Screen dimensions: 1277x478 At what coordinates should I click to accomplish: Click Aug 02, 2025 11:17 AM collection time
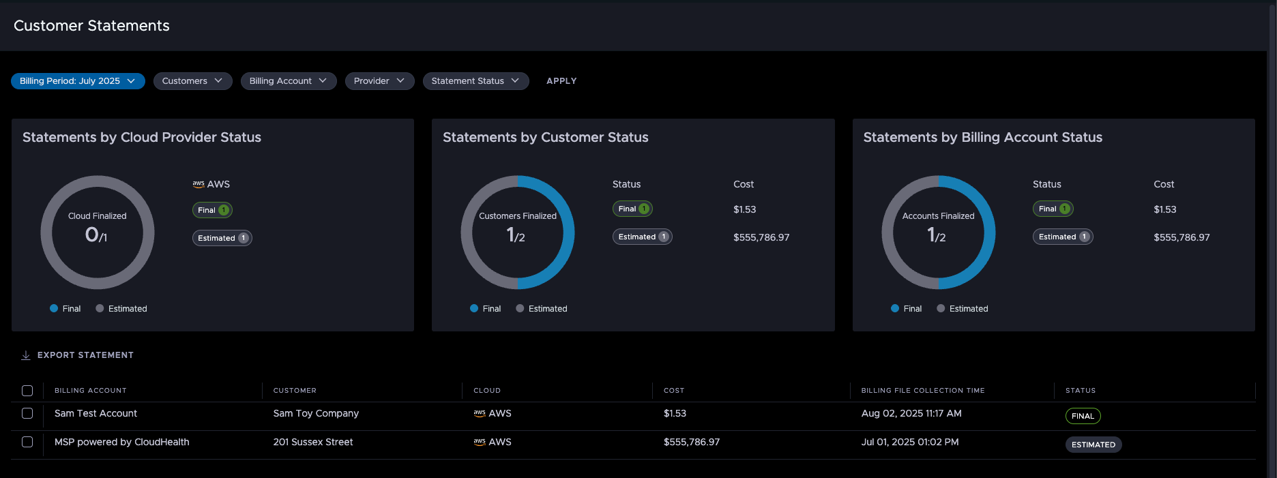[911, 413]
